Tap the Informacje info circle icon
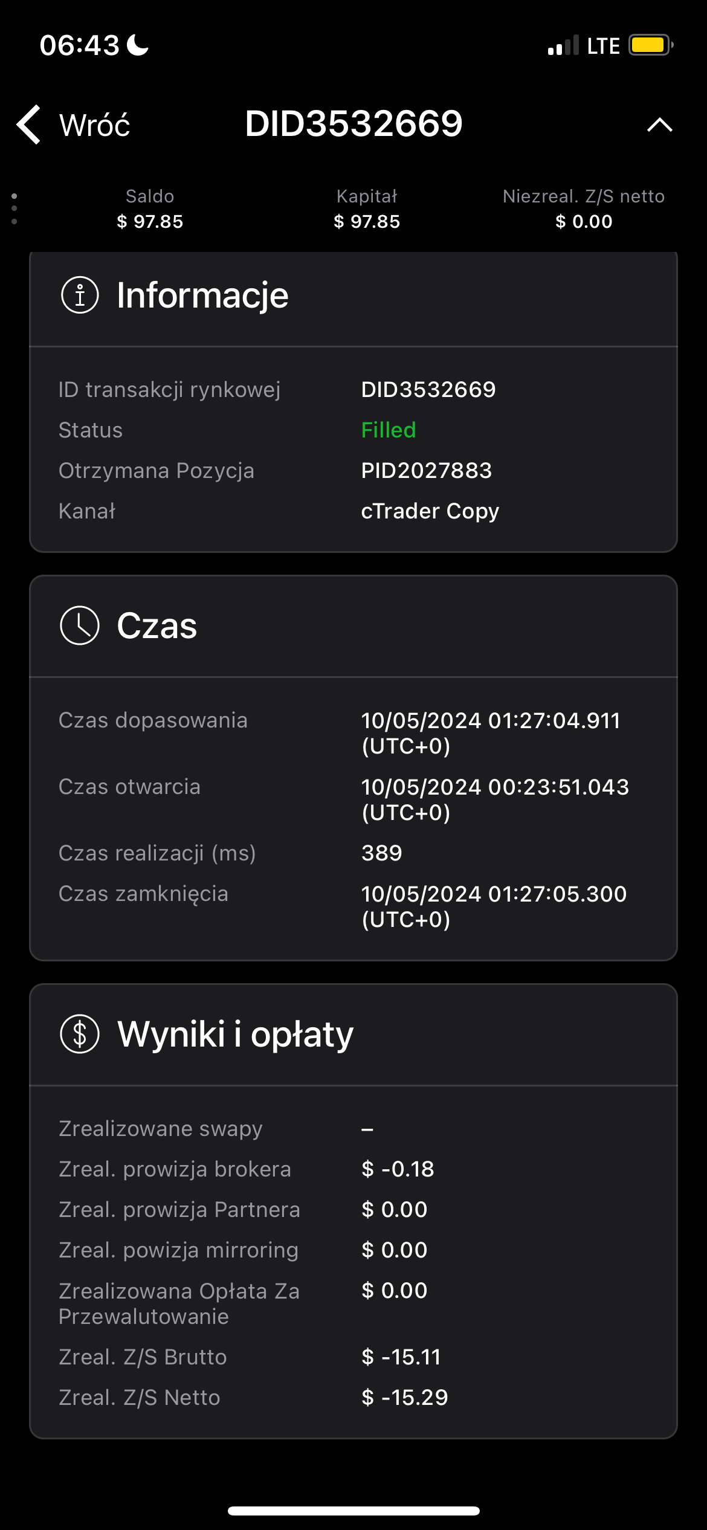 pyautogui.click(x=80, y=295)
